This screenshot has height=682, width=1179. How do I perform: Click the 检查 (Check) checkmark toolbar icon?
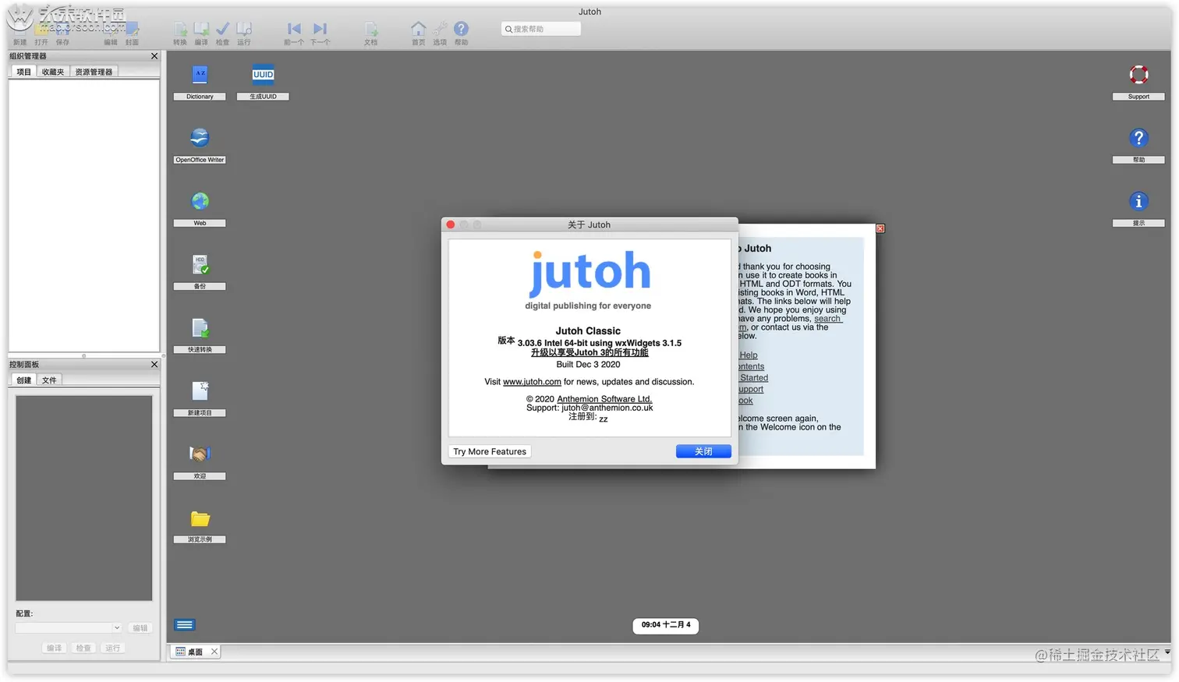click(222, 33)
